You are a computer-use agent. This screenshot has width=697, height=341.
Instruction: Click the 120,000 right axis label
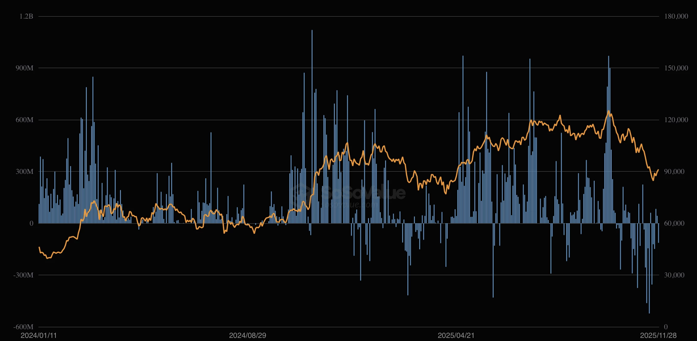tap(676, 120)
